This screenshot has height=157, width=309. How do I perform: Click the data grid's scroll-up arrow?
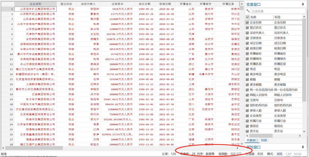242,4
